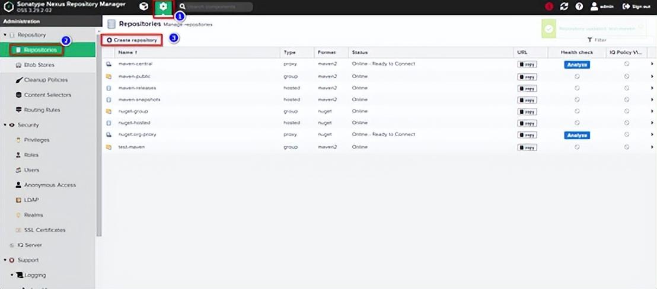
Task: Collapse the Repository tree section
Action: point(5,35)
